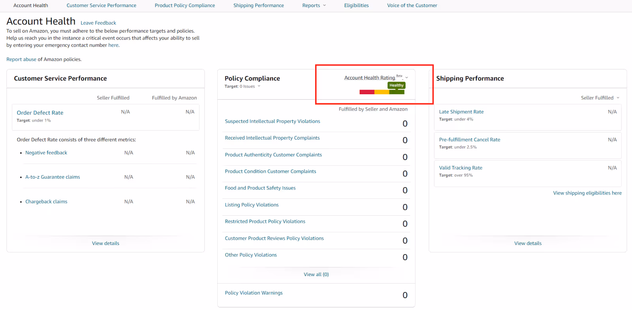Open Food and Product Safety Issues
The width and height of the screenshot is (632, 310).
tap(260, 188)
